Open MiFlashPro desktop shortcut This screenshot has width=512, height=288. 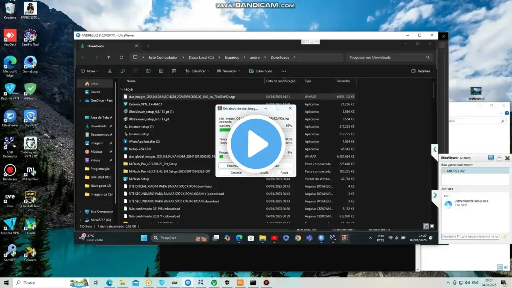coord(30,173)
